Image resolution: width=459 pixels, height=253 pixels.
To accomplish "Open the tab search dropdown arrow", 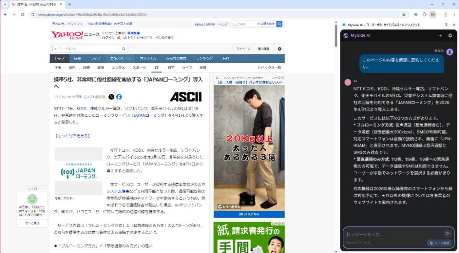I will pyautogui.click(x=4, y=4).
